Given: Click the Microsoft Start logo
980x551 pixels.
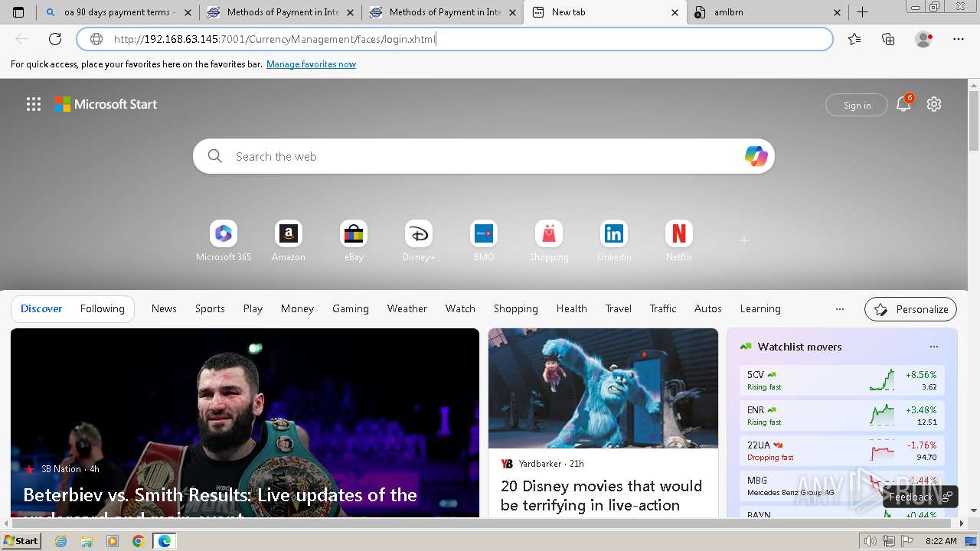Looking at the screenshot, I should coord(106,104).
